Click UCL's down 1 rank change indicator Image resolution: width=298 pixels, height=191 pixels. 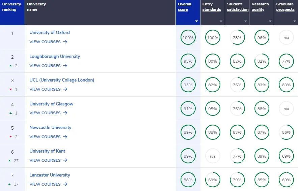click(13, 89)
